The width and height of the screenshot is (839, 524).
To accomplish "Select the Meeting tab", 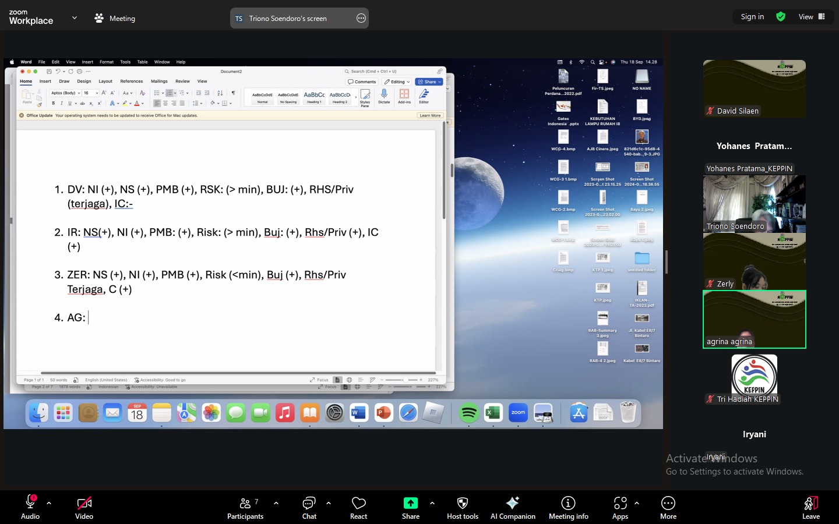I will 115,19.
